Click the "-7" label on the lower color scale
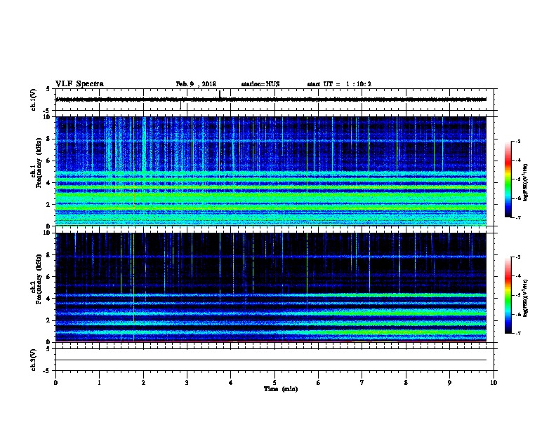556x429 pixels. pos(517,333)
